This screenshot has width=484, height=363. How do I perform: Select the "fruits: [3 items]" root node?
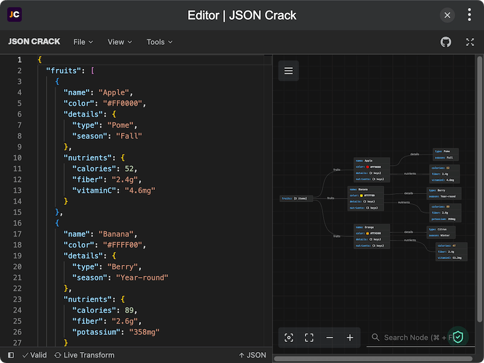click(296, 198)
